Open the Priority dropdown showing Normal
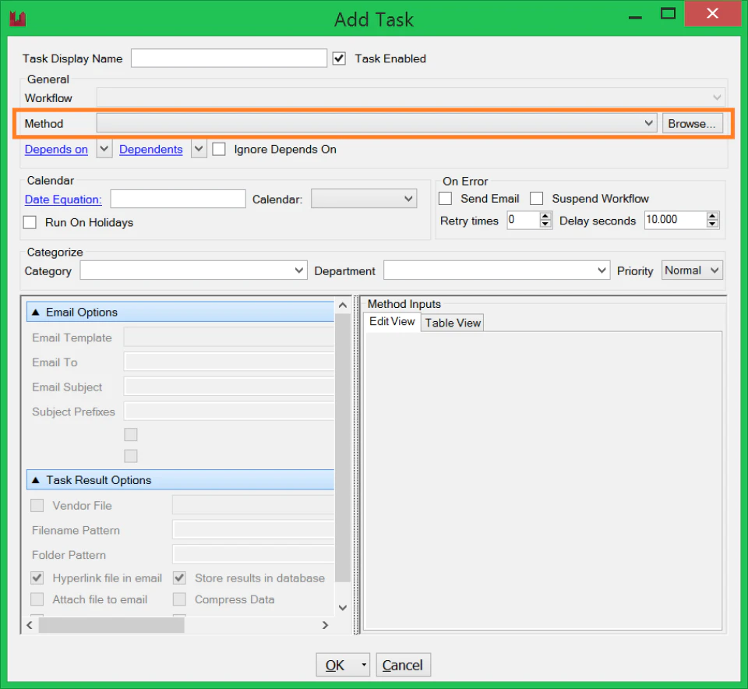Image resolution: width=748 pixels, height=689 pixels. point(692,270)
